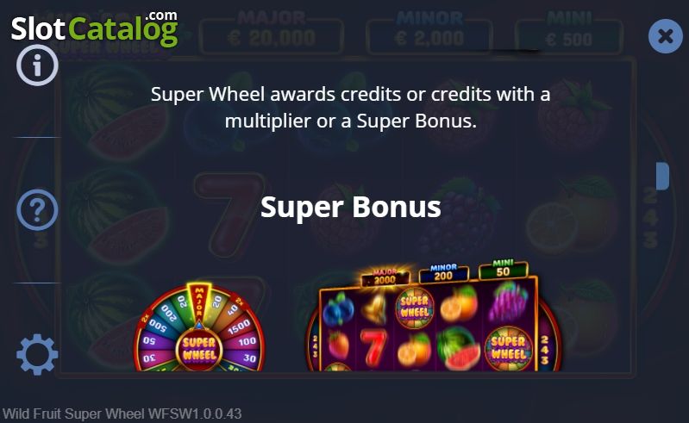Click the blue plums symbol in reel preview
This screenshot has width=689, height=423.
(x=338, y=309)
